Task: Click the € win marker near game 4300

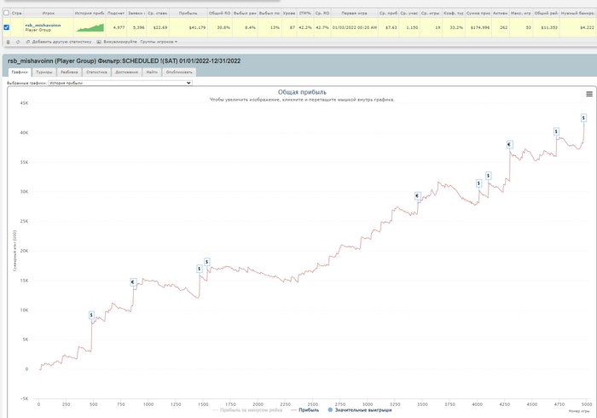Action: coord(509,145)
